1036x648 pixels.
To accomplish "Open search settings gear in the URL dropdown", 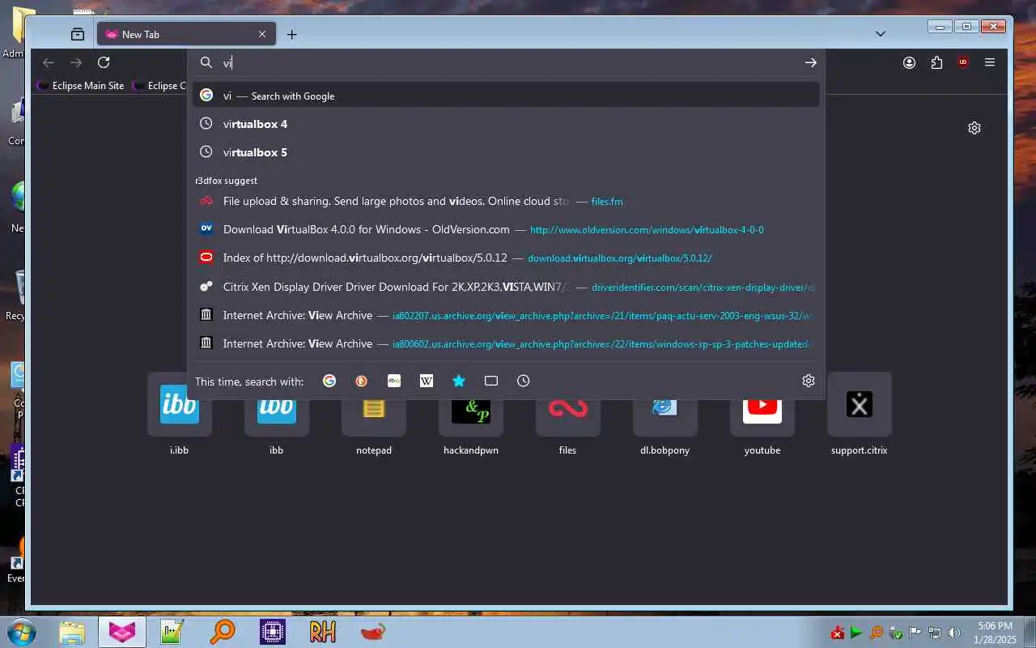I will point(808,381).
